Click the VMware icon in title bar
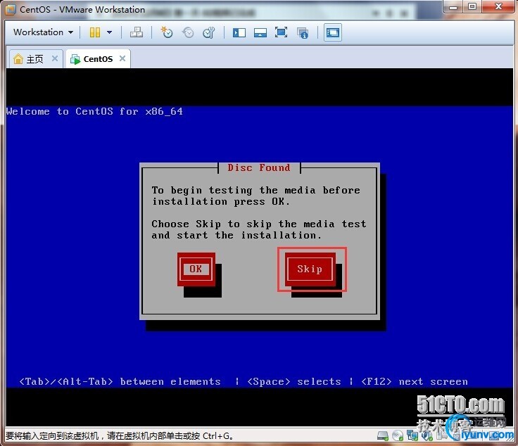This screenshot has height=446, width=518. pos(11,10)
